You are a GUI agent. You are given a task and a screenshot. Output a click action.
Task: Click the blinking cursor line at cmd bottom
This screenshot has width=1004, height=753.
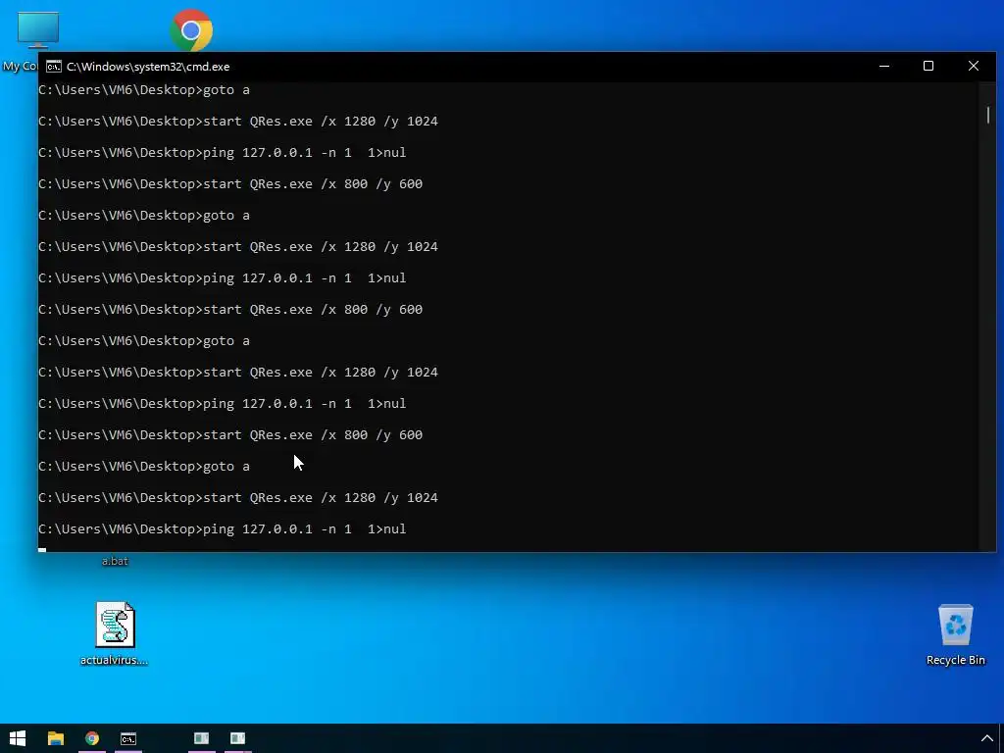click(42, 549)
